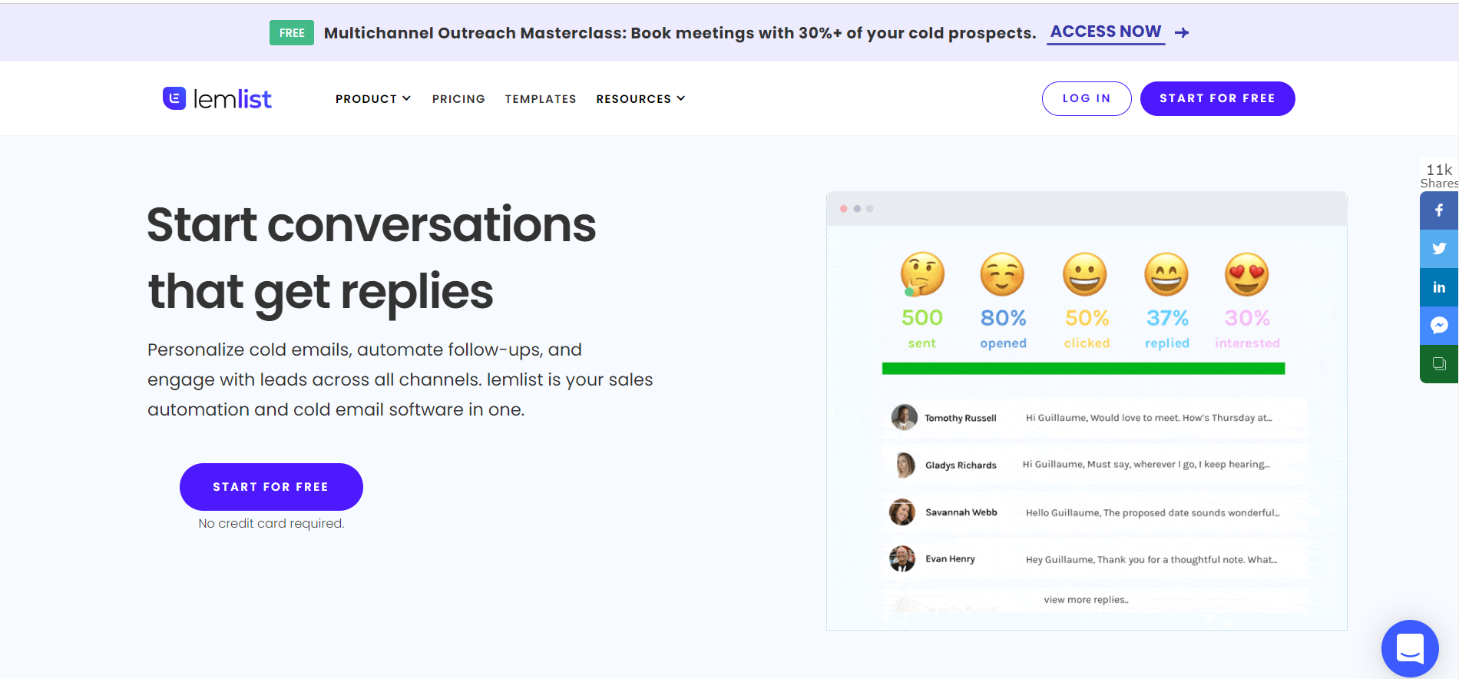Click Savannah Webb's avatar
This screenshot has height=679, width=1459.
[x=902, y=512]
